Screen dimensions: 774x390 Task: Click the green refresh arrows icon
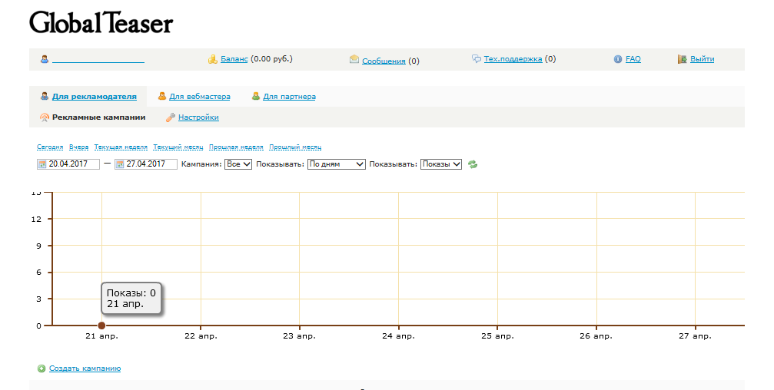(x=473, y=164)
